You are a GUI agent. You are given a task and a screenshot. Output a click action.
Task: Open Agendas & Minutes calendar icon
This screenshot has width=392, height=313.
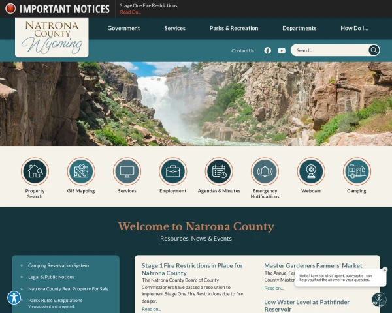click(219, 171)
